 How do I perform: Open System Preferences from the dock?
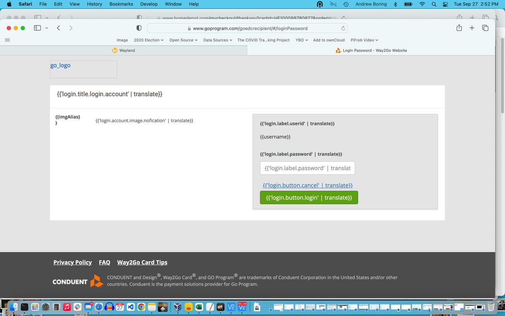46,307
